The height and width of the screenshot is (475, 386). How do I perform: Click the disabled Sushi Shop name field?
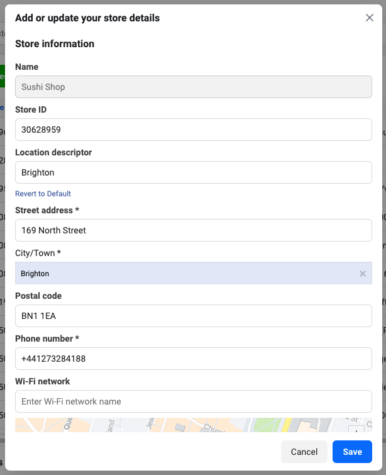click(194, 87)
